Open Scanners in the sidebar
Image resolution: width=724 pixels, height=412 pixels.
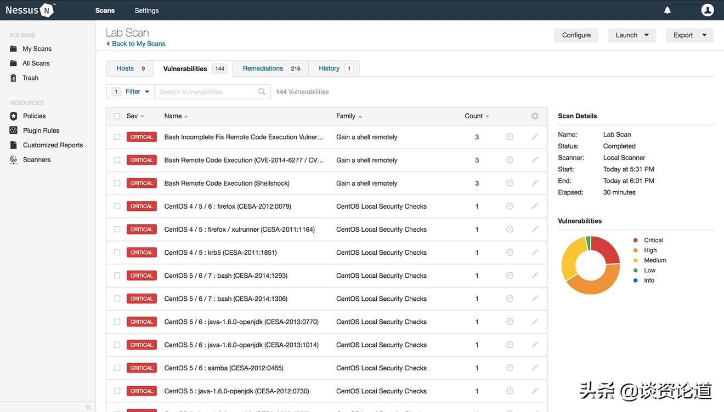point(36,159)
